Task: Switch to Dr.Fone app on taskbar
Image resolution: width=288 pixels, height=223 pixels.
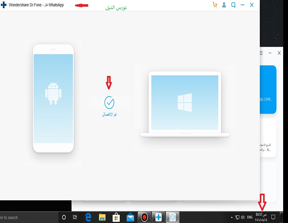Action: (x=158, y=217)
